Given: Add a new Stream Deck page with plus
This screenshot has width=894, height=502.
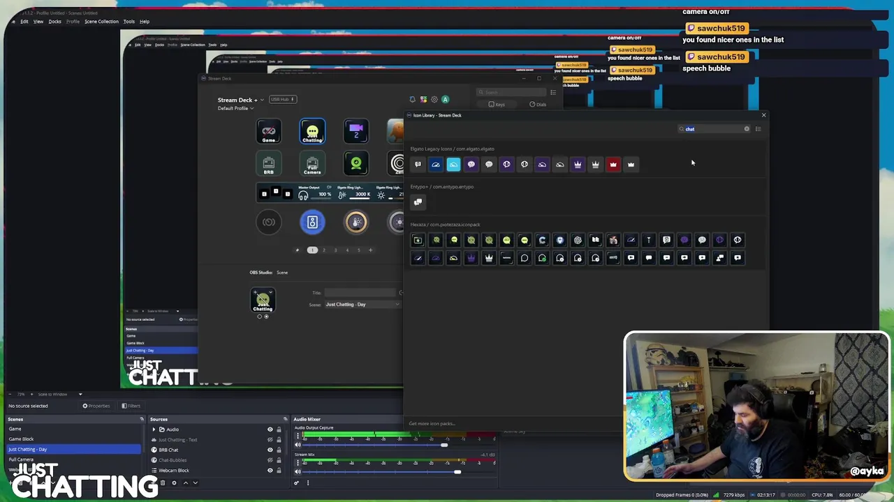Looking at the screenshot, I should coord(370,250).
